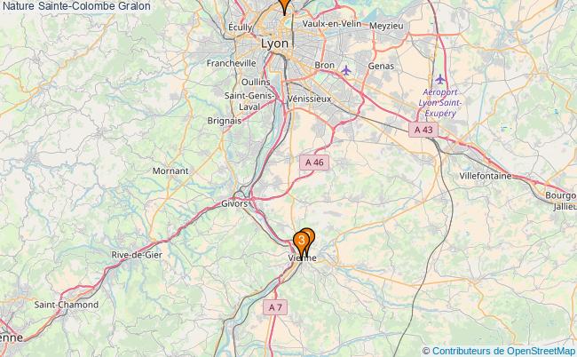Click the Givors town label
The image size is (577, 357).
click(234, 203)
